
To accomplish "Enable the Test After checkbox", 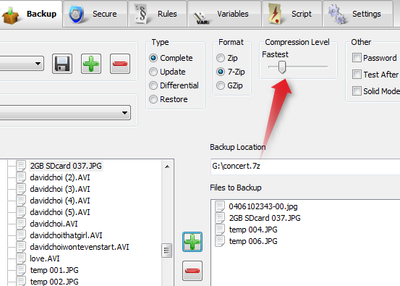I will click(x=357, y=75).
